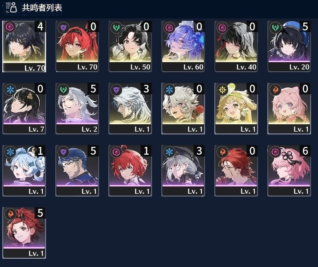Select the last red-ponytail resonator card
Viewport: 318px width, 267px height.
[24, 233]
